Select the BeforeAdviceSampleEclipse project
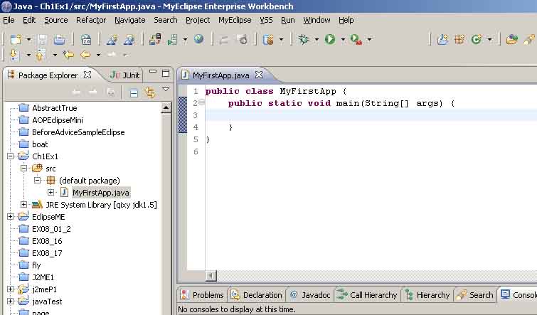Viewport: 537px width, 315px height. 78,132
